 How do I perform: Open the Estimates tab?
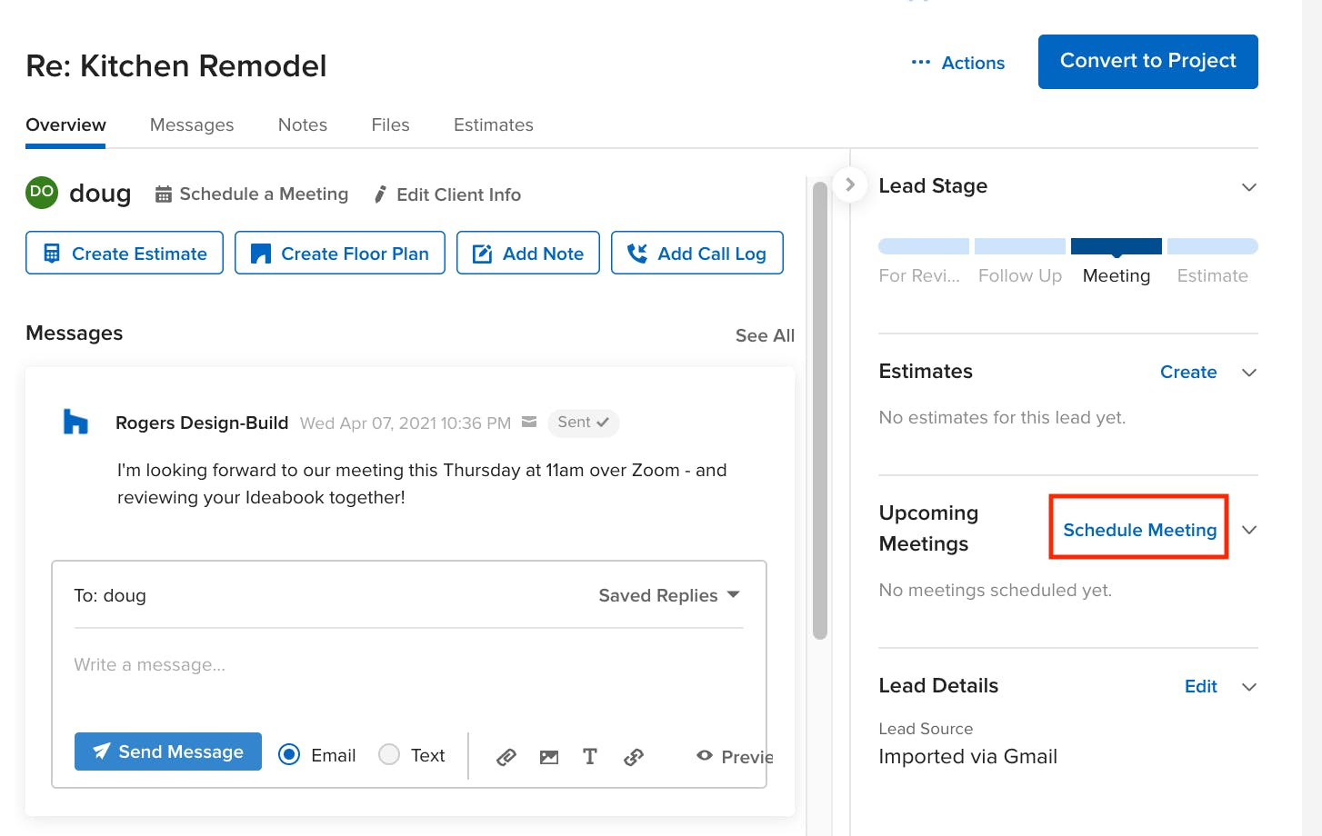pos(493,124)
